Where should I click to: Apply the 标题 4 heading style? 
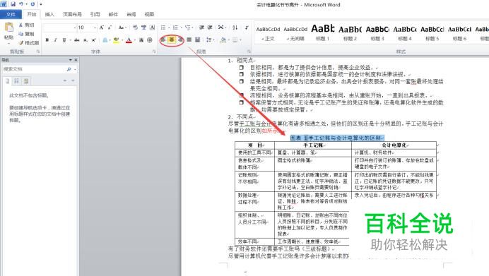click(405, 33)
